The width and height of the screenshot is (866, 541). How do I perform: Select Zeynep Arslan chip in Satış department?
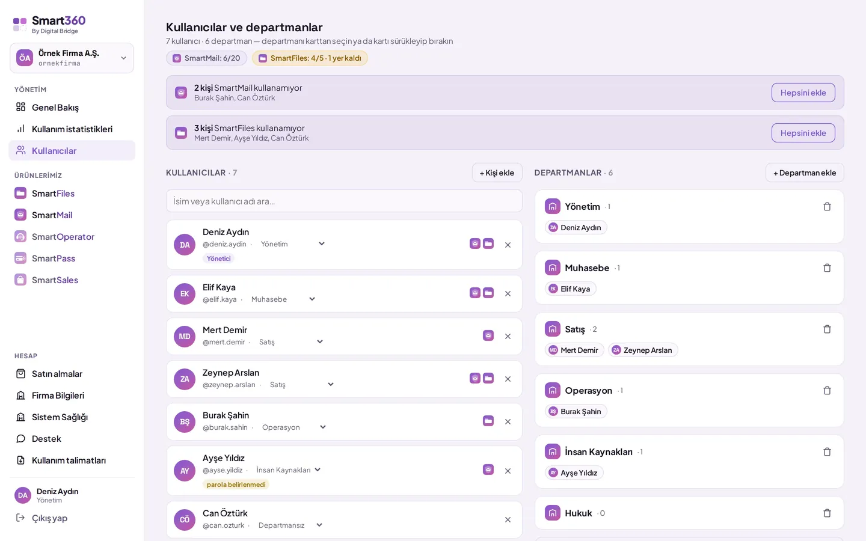point(643,350)
